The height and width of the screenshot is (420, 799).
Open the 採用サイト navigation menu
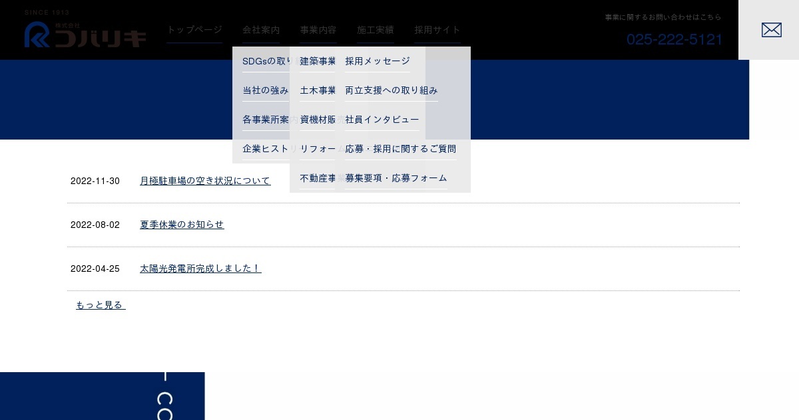(x=437, y=30)
